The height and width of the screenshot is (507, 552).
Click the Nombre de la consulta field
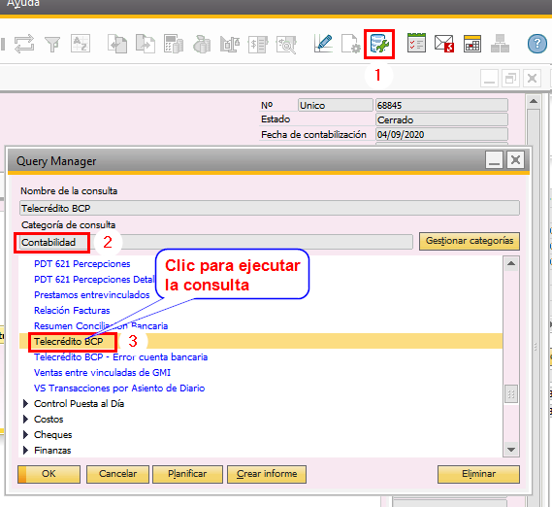[x=270, y=208]
